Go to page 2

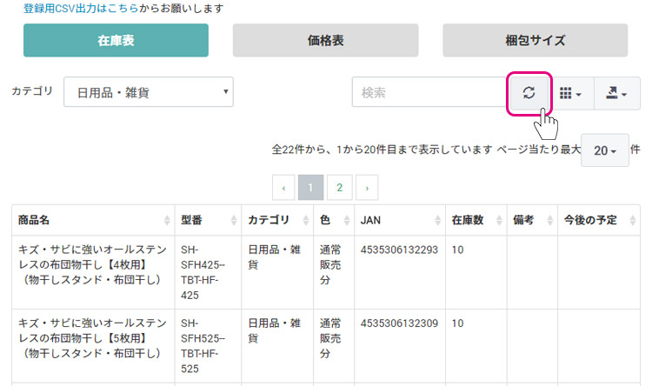[339, 188]
